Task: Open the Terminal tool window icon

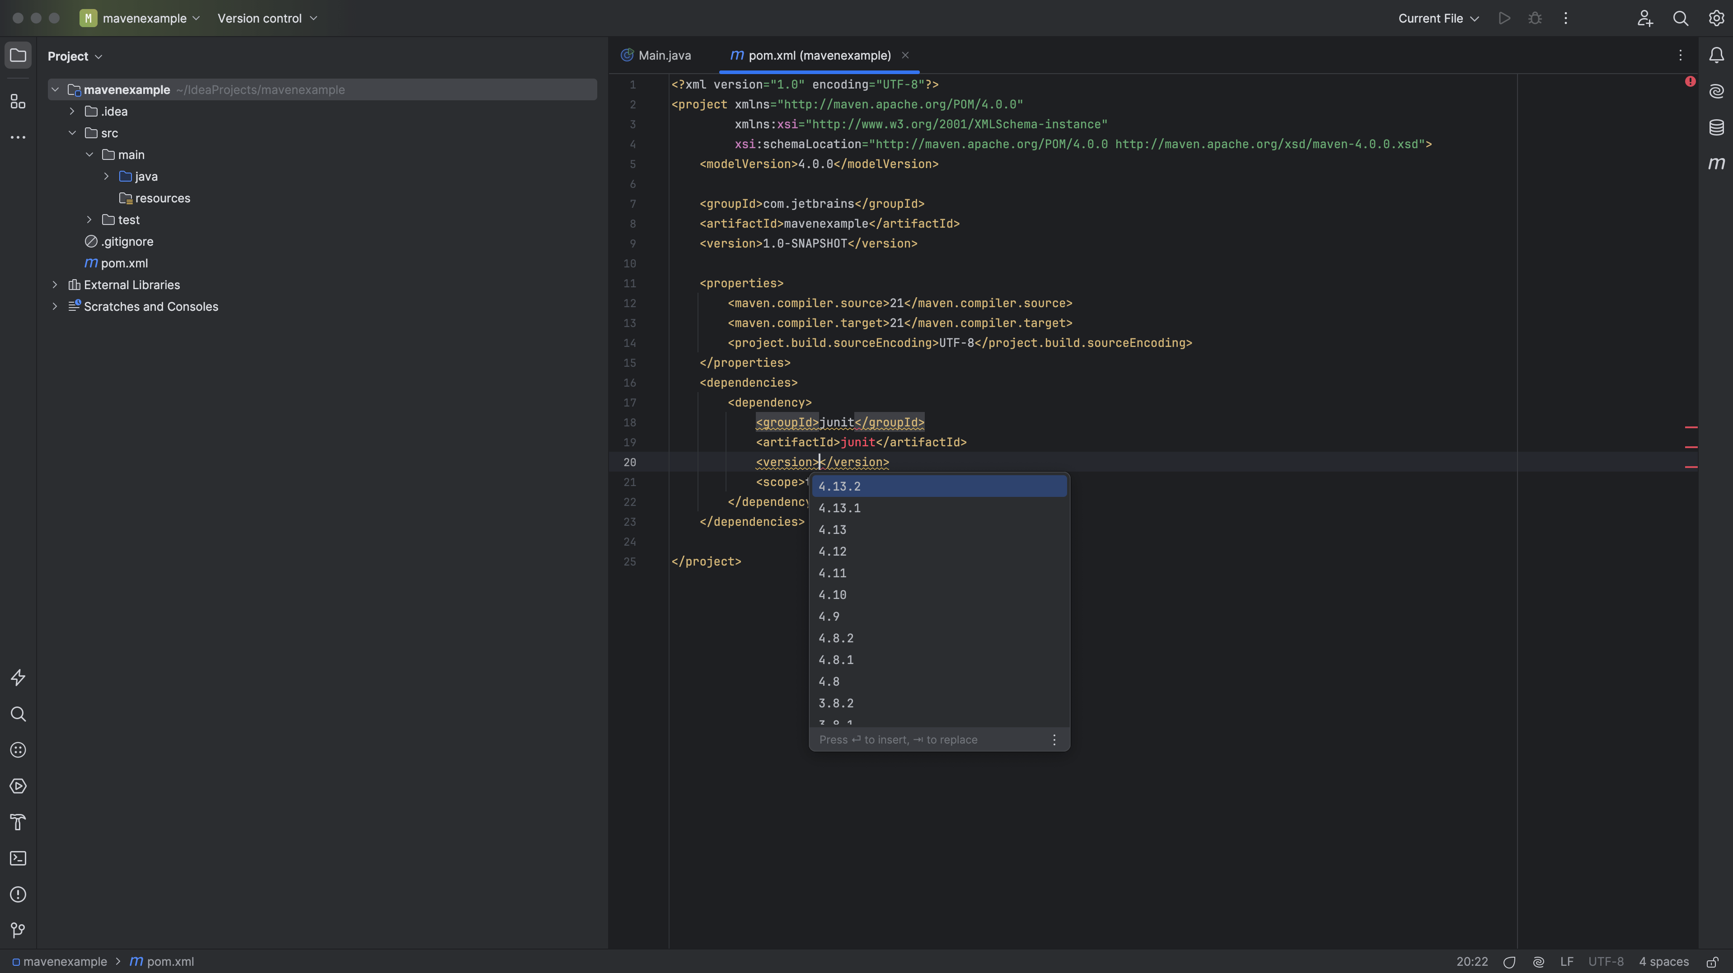Action: (x=18, y=858)
